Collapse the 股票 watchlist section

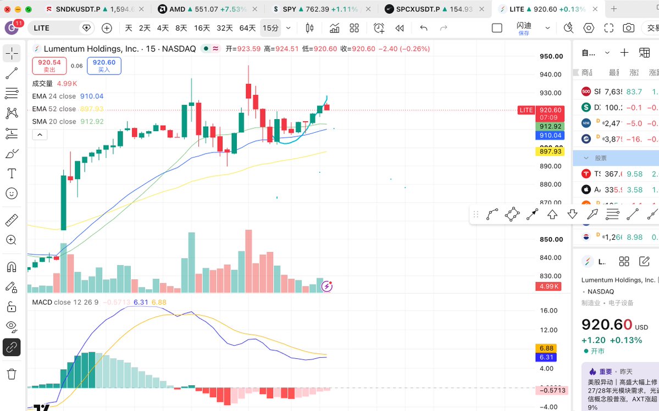tap(586, 158)
